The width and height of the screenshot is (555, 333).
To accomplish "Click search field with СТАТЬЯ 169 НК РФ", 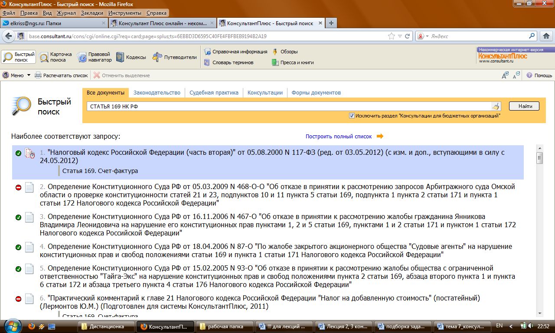I will (288, 106).
